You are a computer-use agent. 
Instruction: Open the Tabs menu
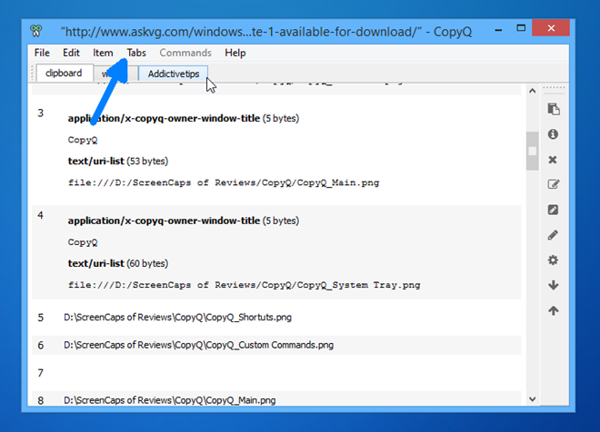tap(136, 53)
